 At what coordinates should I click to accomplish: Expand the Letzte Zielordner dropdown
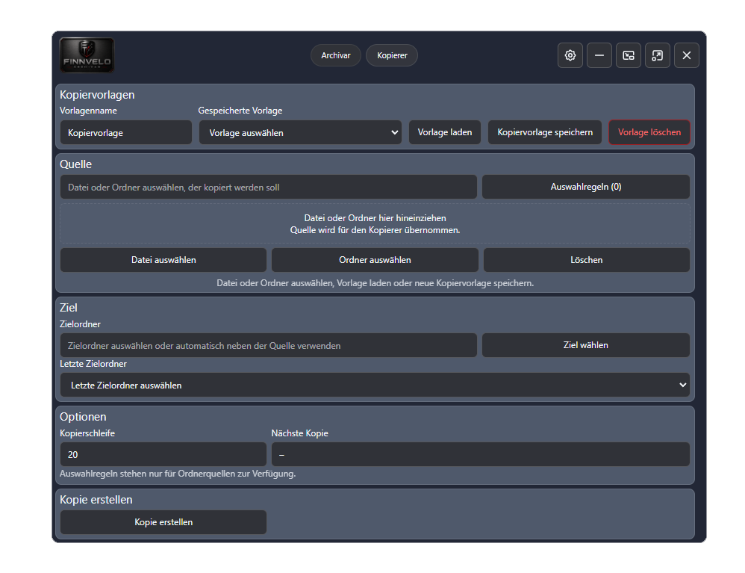(375, 385)
